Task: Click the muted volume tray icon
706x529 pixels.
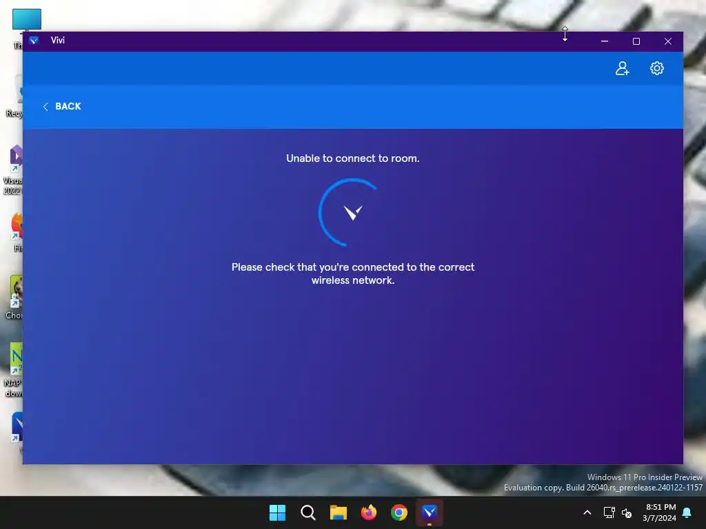Action: point(626,512)
